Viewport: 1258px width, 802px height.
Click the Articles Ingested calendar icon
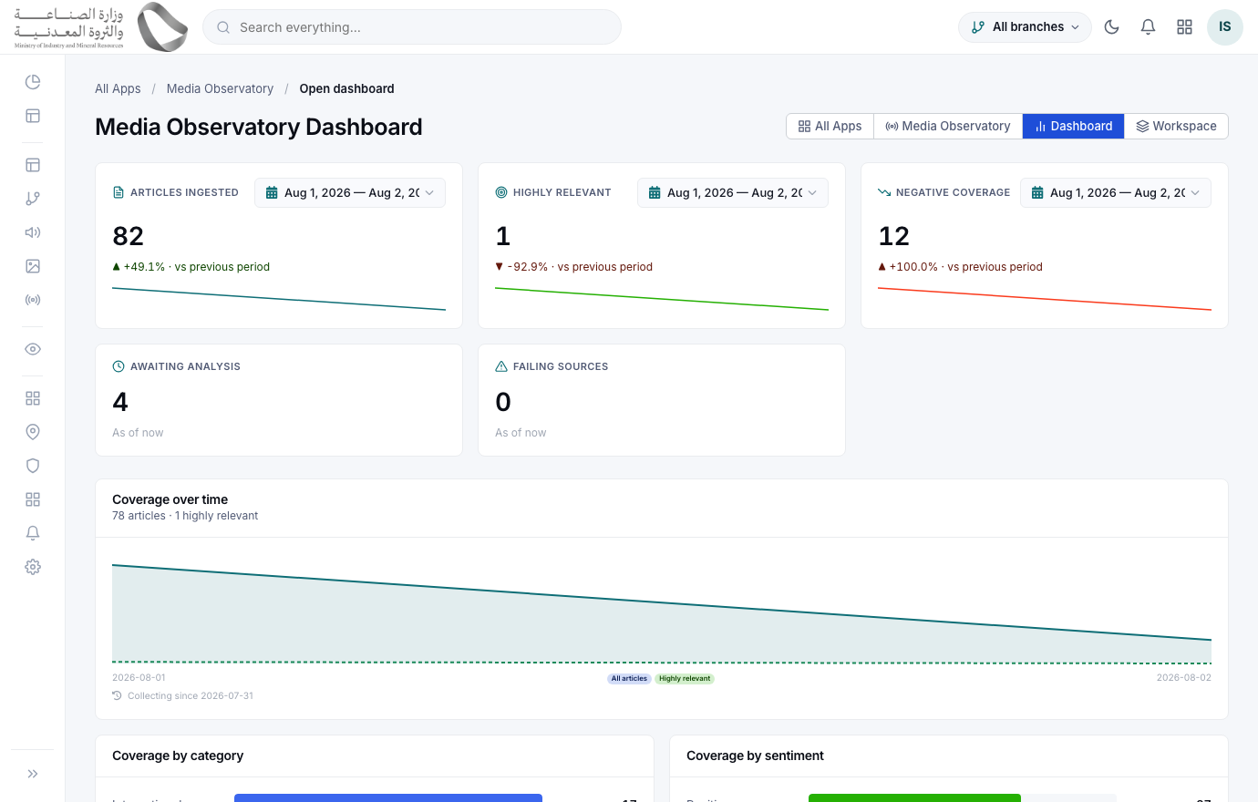271,192
